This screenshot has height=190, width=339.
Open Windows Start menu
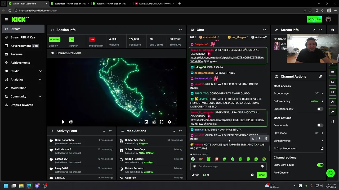[6, 186]
